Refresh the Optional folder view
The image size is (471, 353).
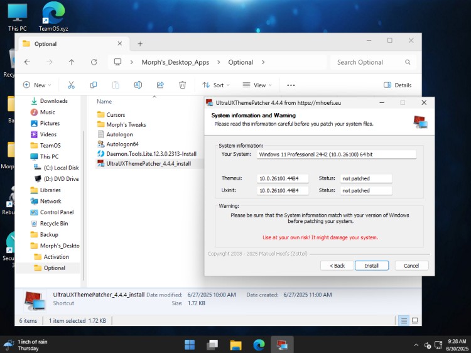click(x=94, y=62)
